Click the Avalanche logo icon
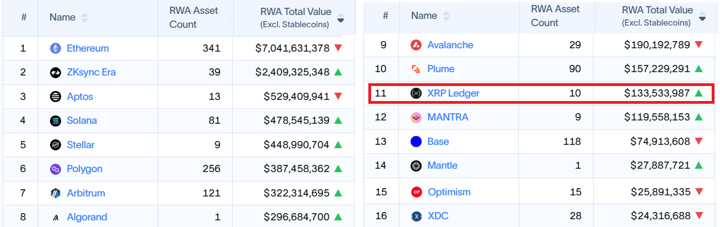 click(416, 45)
